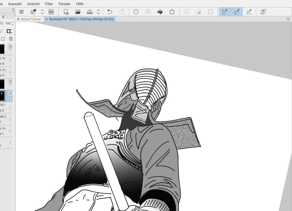Open the Ansicht menu
Viewport: 292px width, 211px height.
(x=33, y=4)
